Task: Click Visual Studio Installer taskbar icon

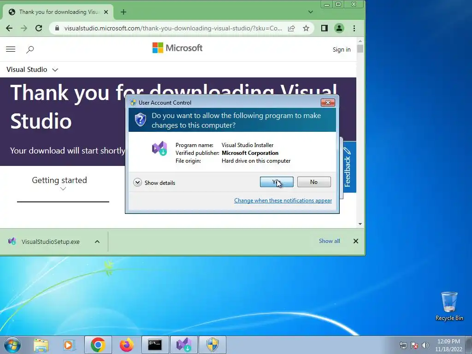Action: pyautogui.click(x=183, y=345)
